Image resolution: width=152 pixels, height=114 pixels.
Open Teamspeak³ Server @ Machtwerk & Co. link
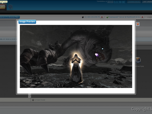pyautogui.click(x=124, y=17)
